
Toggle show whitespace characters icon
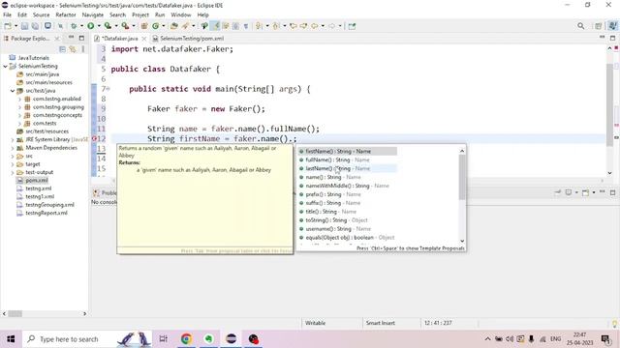click(246, 26)
